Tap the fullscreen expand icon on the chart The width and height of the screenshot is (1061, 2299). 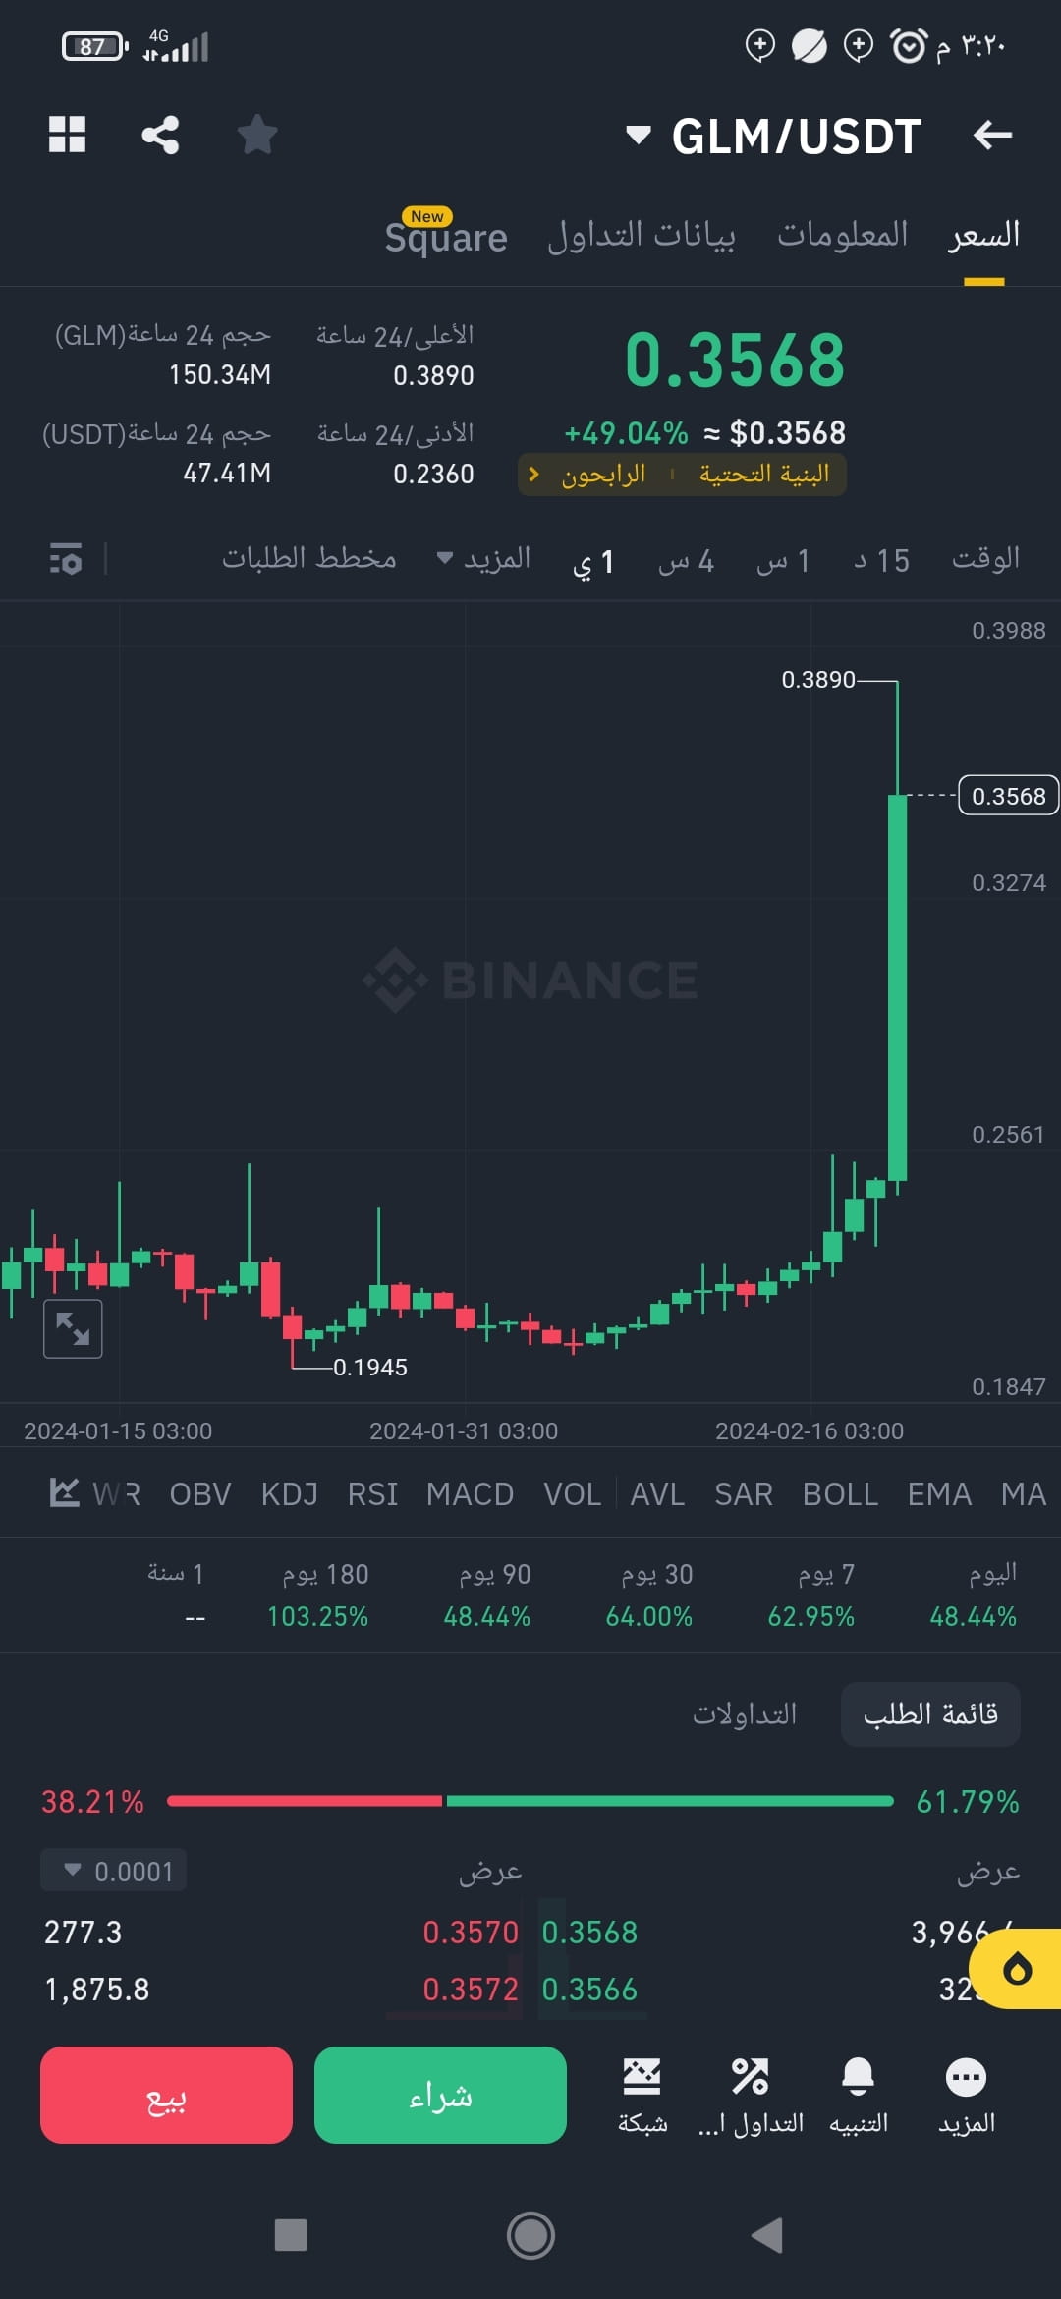click(x=73, y=1327)
